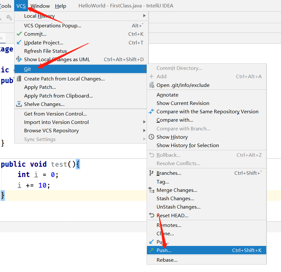281x272 pixels.
Task: Click the green checkmark Commit icon
Action: pyautogui.click(x=19, y=33)
